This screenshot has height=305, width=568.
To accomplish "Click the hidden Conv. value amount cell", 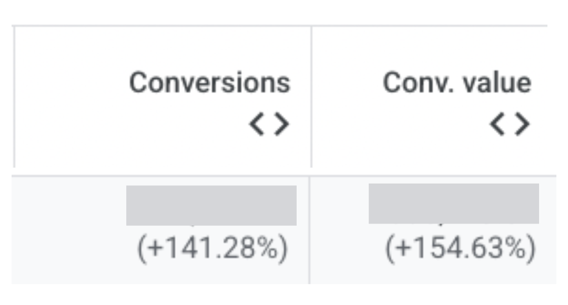I will tap(453, 204).
